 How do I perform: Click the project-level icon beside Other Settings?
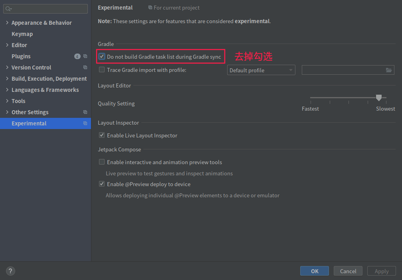tap(85, 112)
